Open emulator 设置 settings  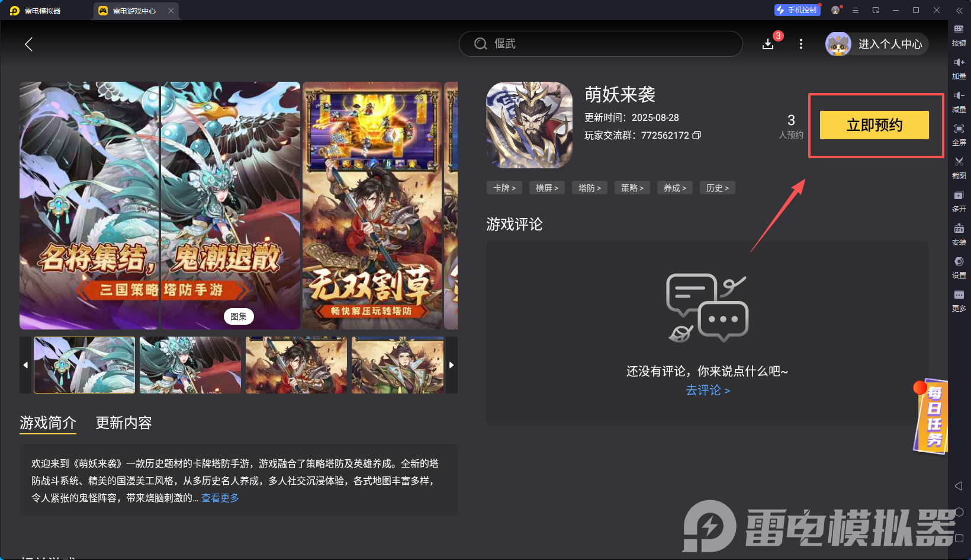(959, 268)
